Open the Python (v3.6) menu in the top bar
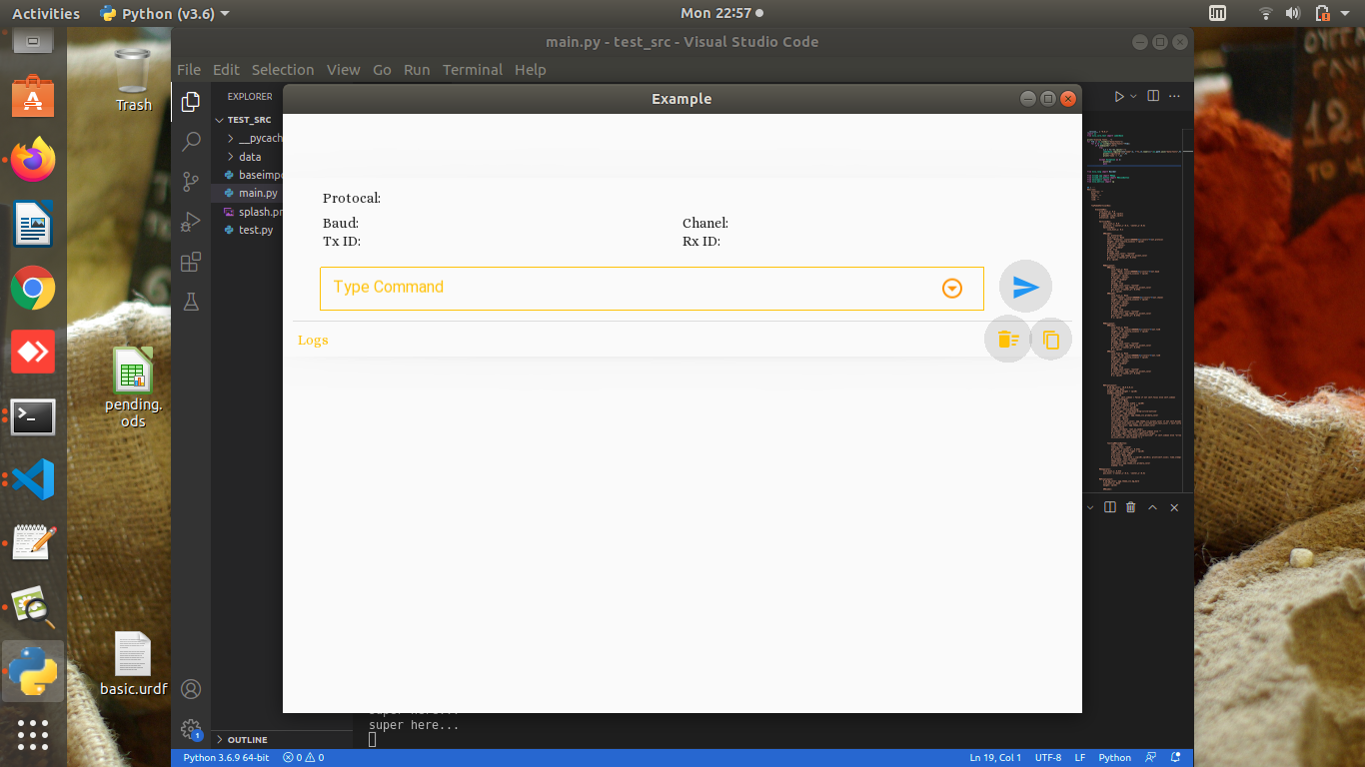Viewport: 1365px width, 767px height. point(162,14)
